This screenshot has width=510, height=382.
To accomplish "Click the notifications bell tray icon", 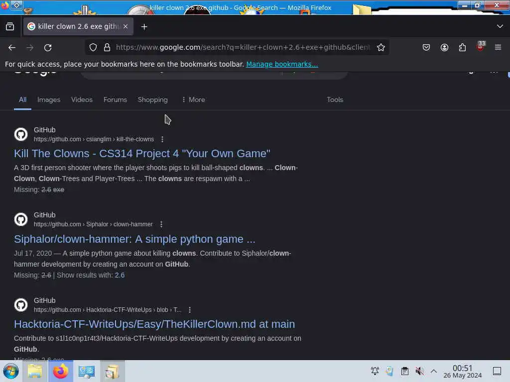I will (x=375, y=371).
